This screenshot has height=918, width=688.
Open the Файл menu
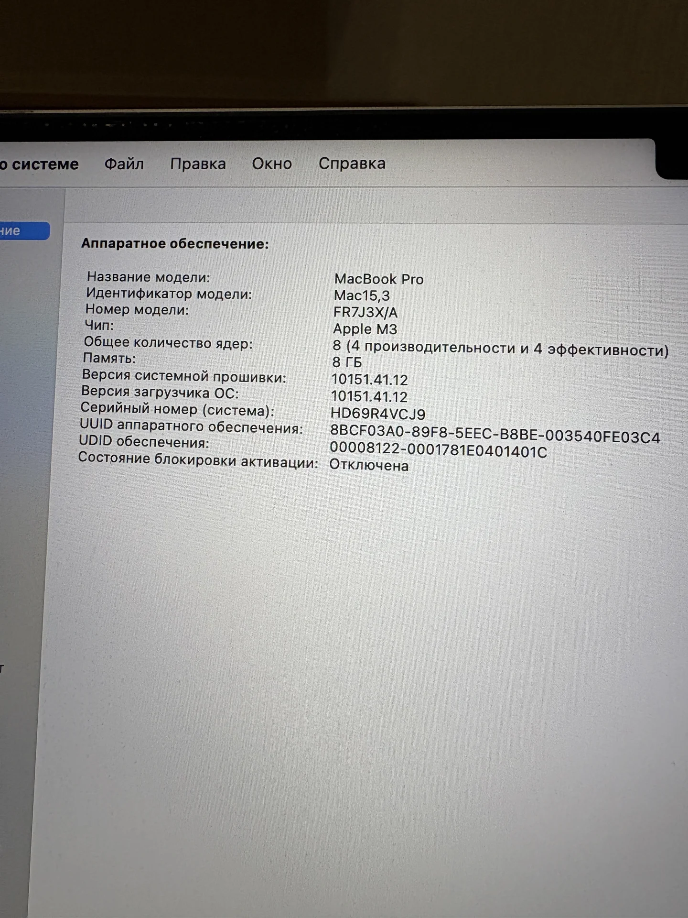point(124,164)
